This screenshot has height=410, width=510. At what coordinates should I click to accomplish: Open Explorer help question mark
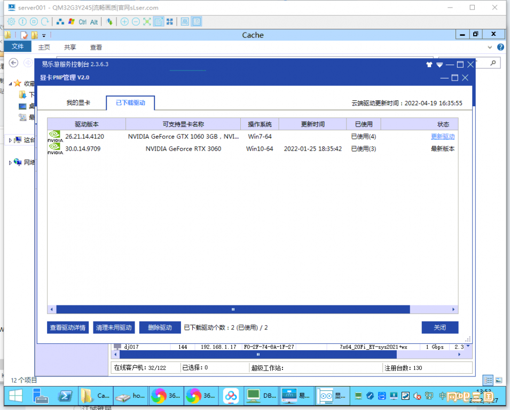tap(500, 47)
